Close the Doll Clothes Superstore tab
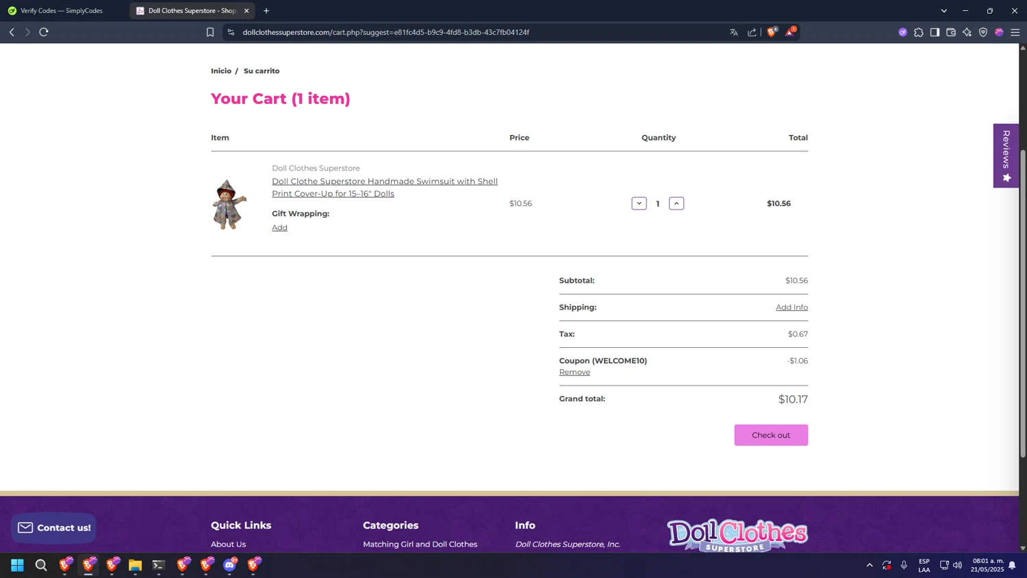 coord(246,11)
